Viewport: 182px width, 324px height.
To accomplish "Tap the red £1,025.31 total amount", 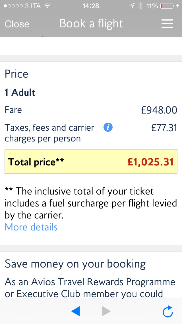I will (x=150, y=162).
